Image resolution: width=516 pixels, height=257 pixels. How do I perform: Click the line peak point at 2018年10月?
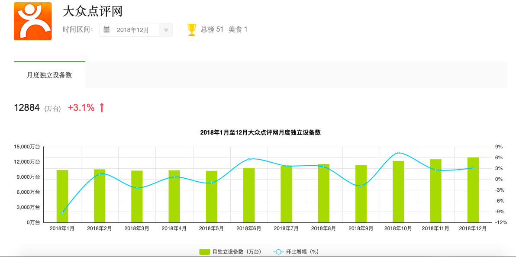tap(398, 153)
